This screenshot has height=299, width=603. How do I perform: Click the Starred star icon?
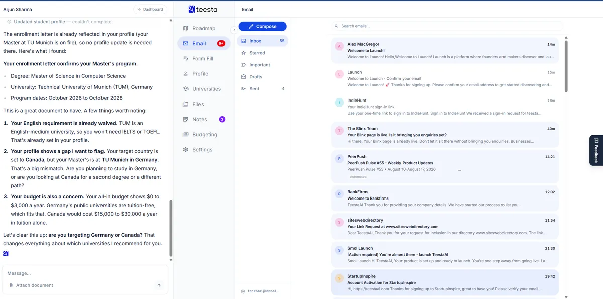pos(243,53)
